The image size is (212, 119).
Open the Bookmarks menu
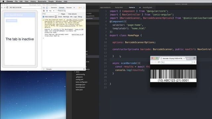[42, 1]
